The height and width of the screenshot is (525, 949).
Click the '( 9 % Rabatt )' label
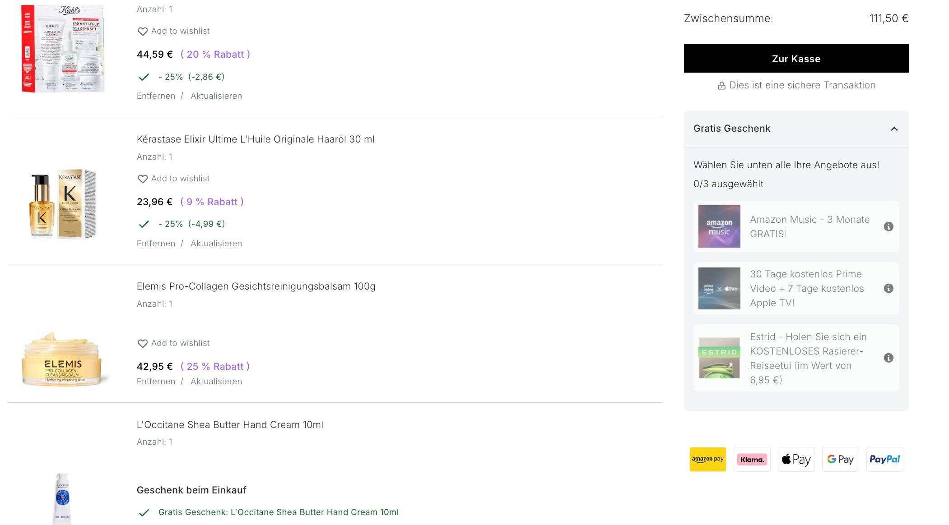[x=212, y=202]
